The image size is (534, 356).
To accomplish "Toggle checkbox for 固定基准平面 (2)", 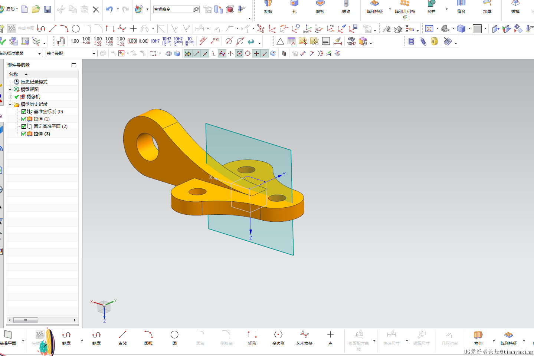I will [24, 126].
